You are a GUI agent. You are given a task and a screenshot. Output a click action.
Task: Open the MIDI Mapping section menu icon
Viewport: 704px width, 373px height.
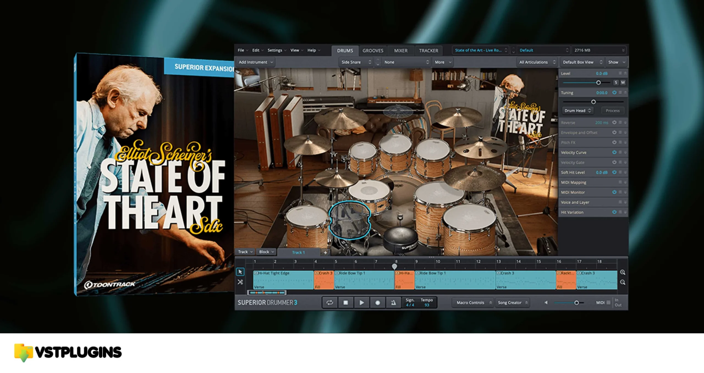620,182
